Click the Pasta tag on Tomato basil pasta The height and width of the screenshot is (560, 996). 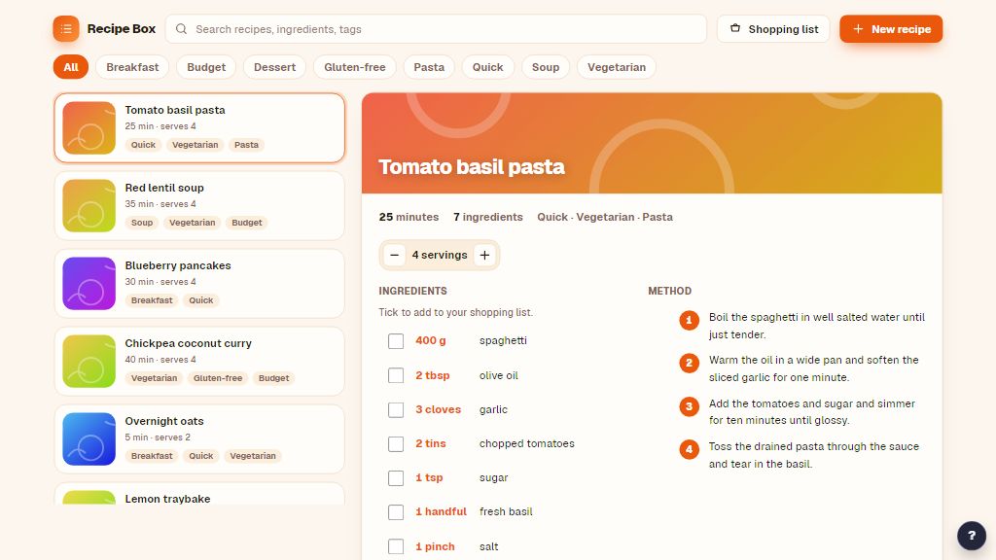246,145
